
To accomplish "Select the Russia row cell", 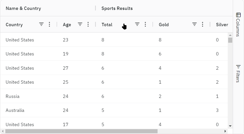I will pos(12,96).
